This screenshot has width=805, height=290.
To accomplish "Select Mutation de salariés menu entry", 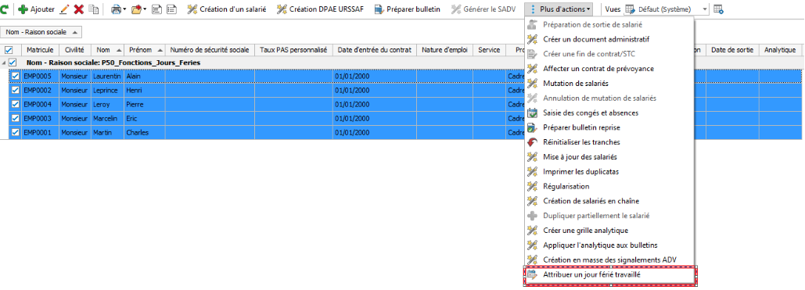I will [x=609, y=83].
